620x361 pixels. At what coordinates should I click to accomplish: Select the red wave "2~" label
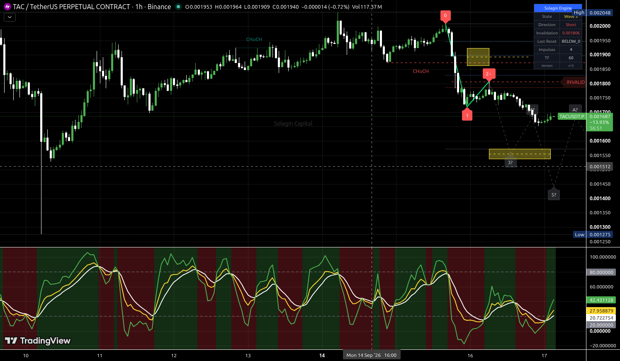[x=489, y=74]
